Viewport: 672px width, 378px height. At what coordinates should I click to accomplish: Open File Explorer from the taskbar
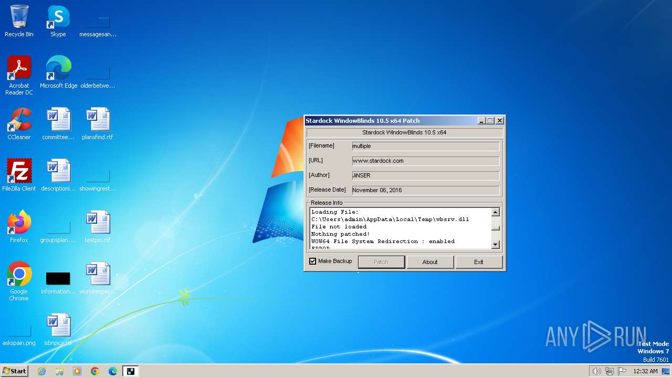[59, 371]
